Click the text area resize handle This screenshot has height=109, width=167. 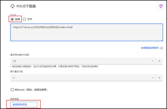(x=162, y=40)
